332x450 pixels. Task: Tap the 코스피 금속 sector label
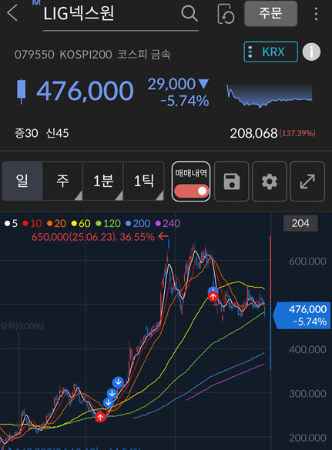(x=144, y=55)
